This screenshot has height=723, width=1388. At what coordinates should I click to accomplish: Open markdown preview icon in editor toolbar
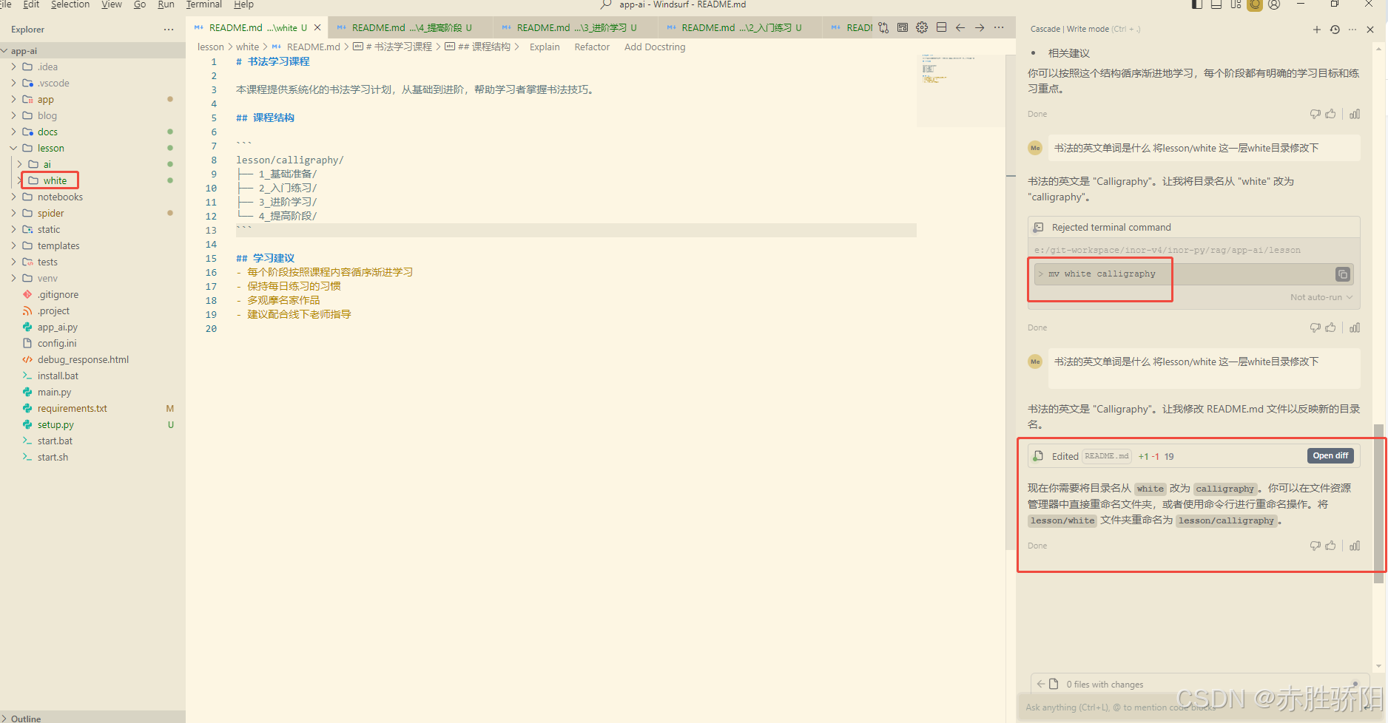point(903,27)
